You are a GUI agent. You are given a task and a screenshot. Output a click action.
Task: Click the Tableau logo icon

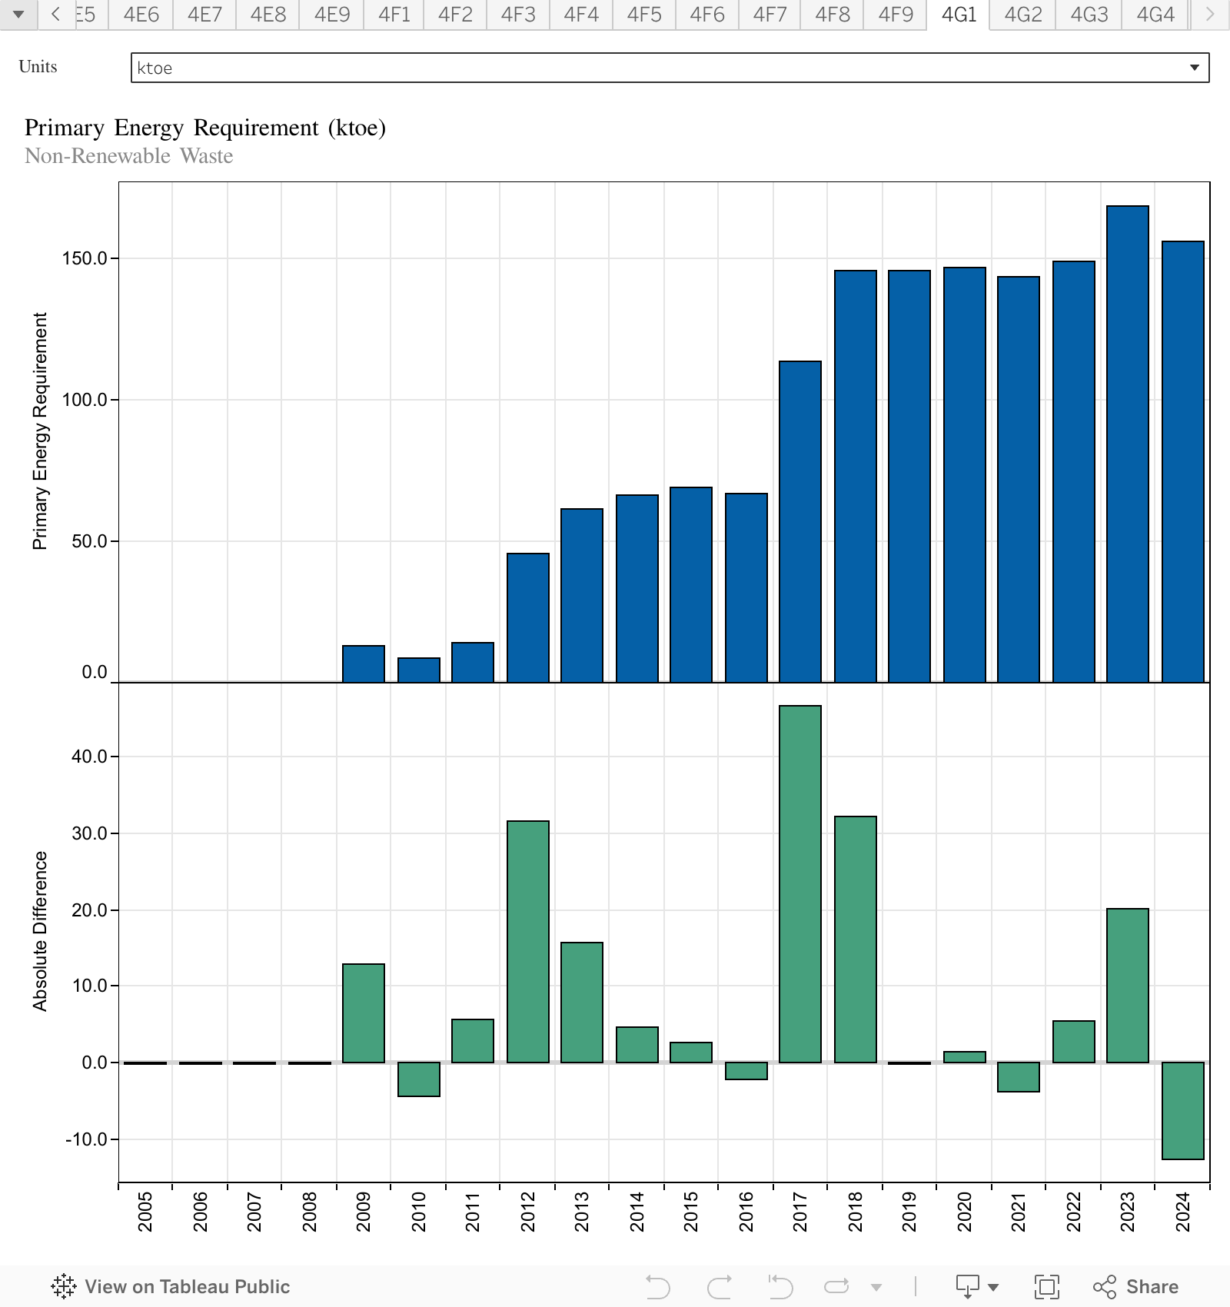coord(64,1286)
